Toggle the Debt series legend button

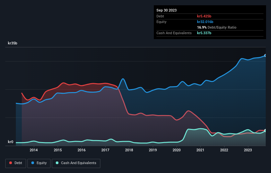click(16, 163)
